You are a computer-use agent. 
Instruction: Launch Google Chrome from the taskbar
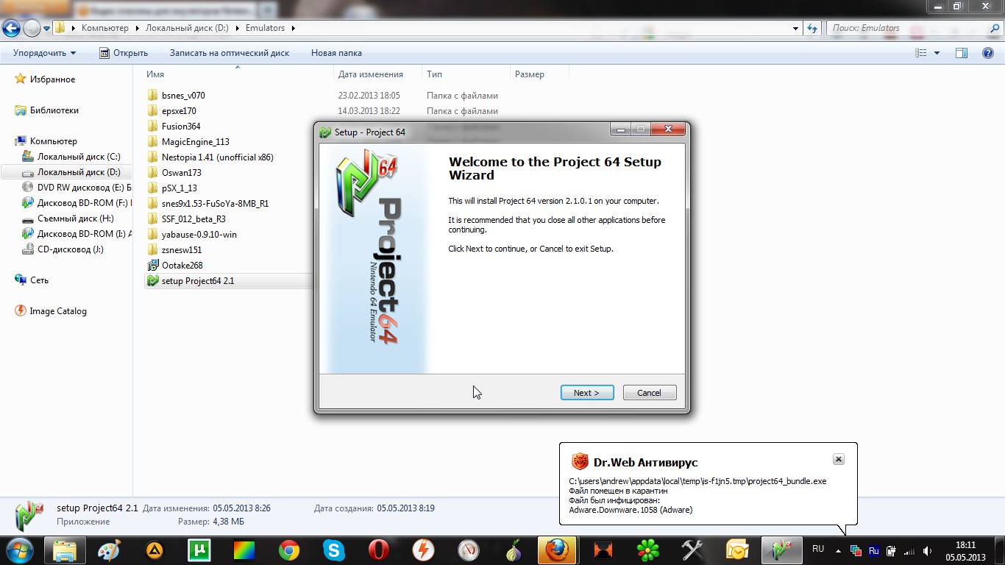[x=288, y=550]
